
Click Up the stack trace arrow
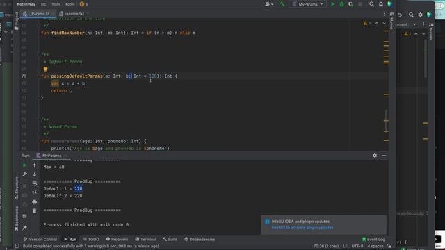(x=34, y=165)
